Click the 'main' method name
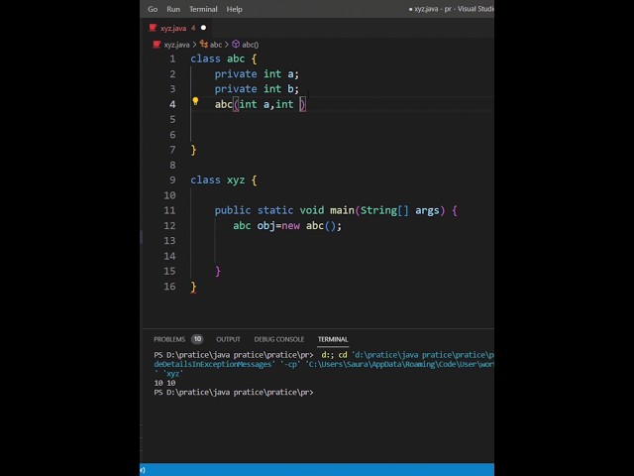The height and width of the screenshot is (476, 634). click(342, 210)
